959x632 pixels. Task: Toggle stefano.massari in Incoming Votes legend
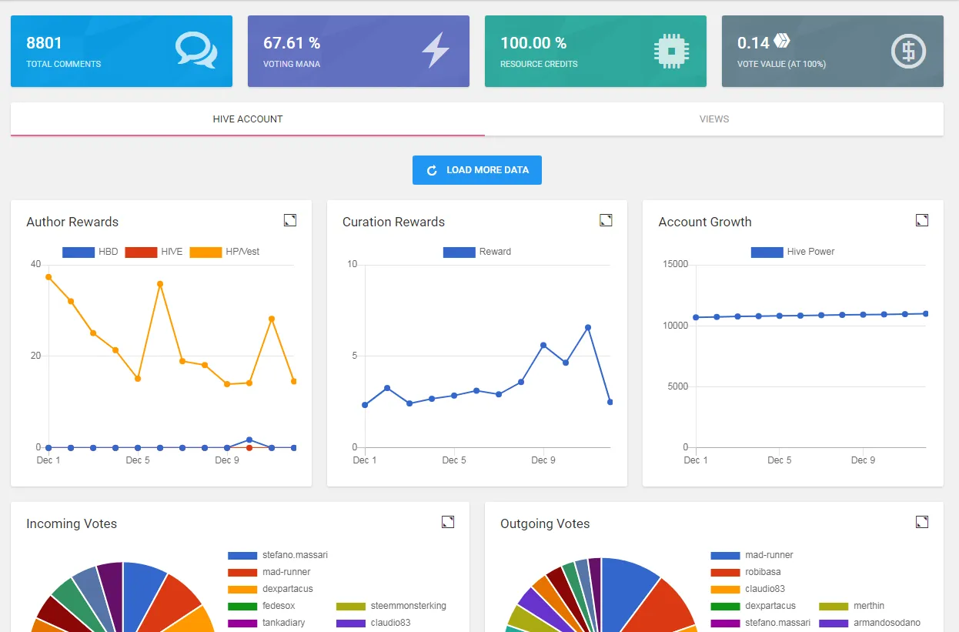278,555
